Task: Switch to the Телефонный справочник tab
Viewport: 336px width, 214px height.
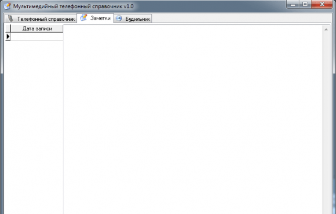Action: [41, 19]
